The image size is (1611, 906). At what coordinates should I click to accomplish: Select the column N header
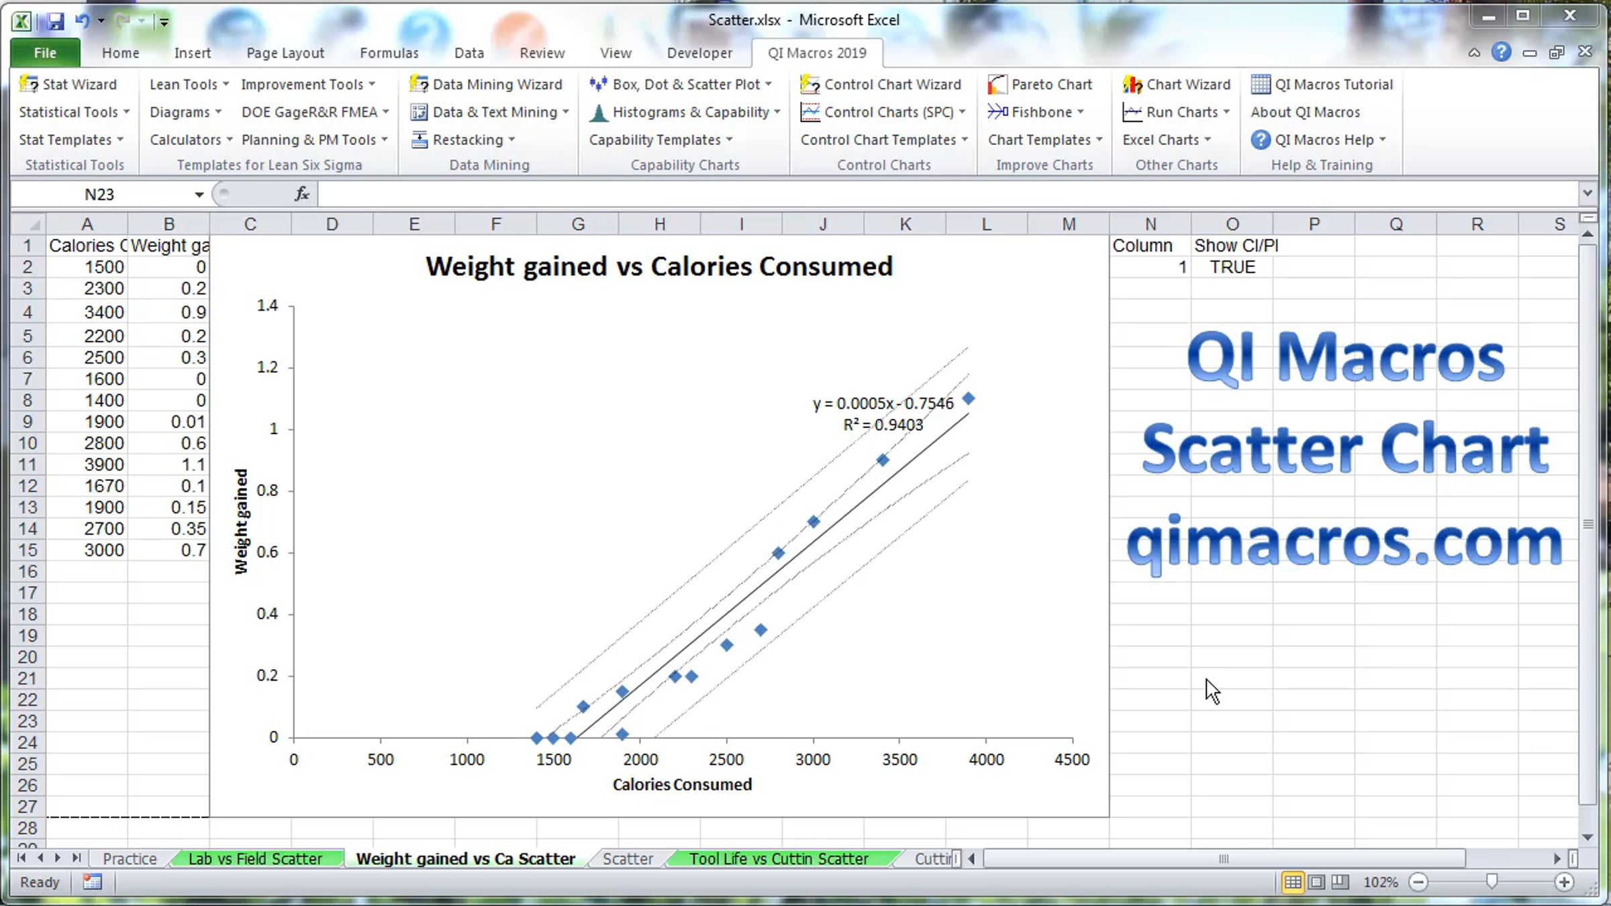tap(1151, 224)
